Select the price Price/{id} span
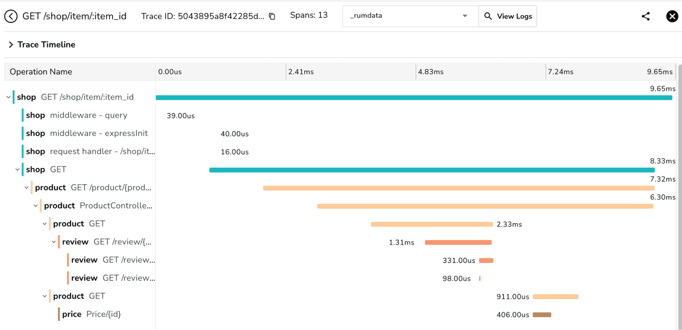Screen dimensions: 682x330 pyautogui.click(x=91, y=314)
